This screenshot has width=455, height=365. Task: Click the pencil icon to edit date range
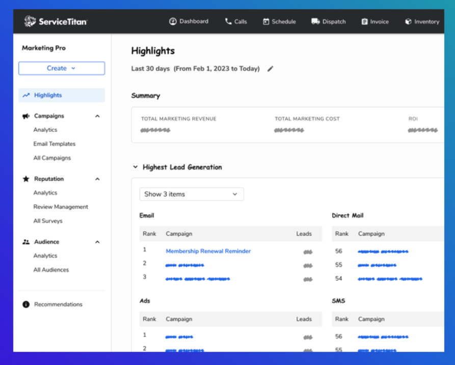pyautogui.click(x=271, y=69)
